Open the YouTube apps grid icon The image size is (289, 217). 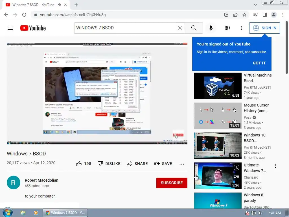tap(228, 28)
